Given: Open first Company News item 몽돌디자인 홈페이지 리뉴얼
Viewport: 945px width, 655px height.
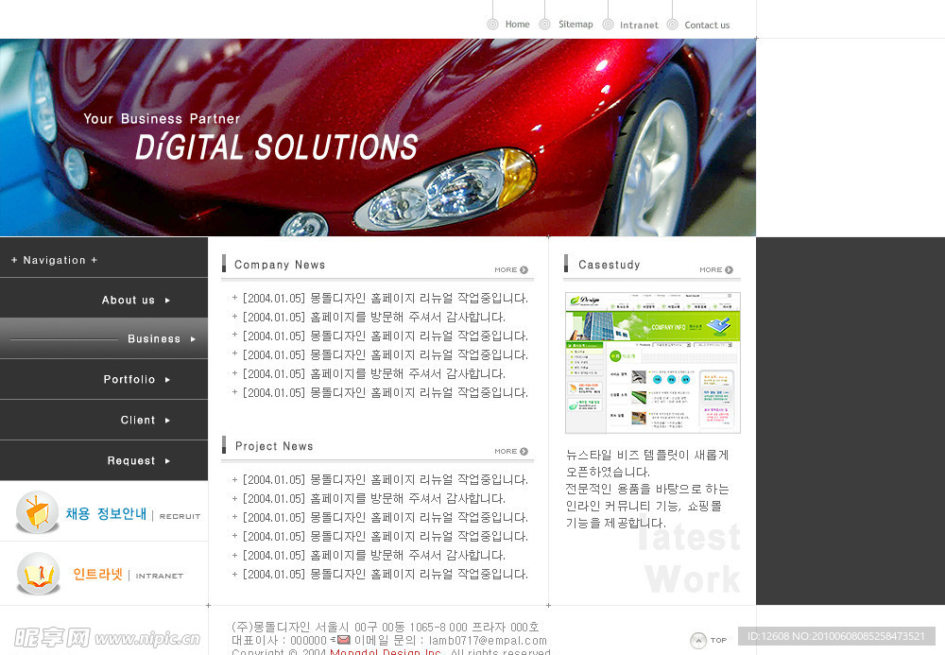Looking at the screenshot, I should click(386, 299).
